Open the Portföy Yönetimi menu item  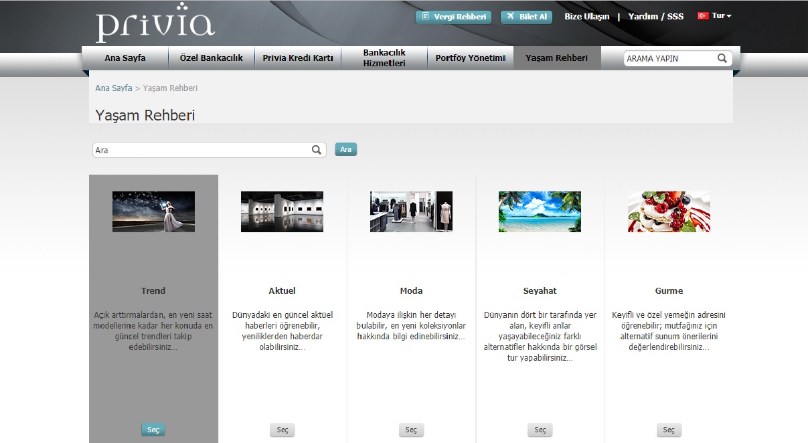[470, 58]
